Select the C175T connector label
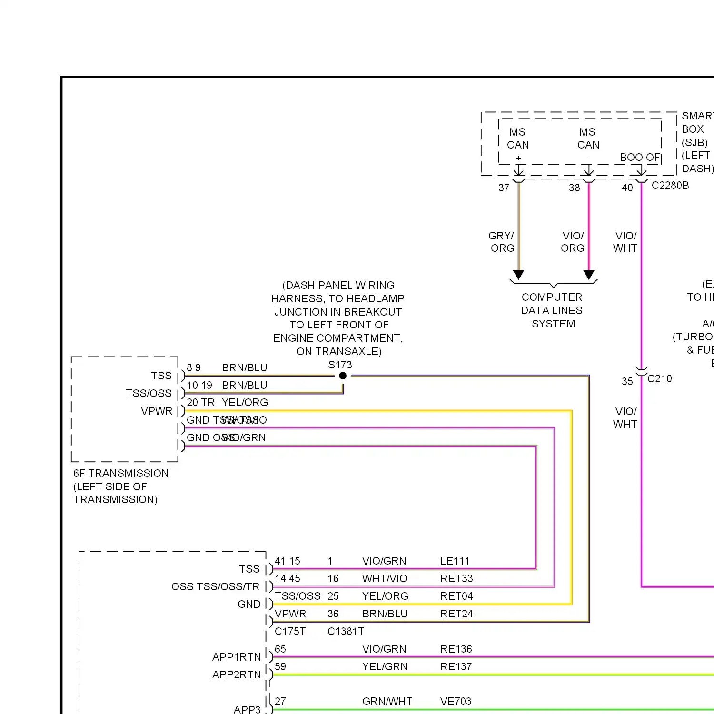 pyautogui.click(x=290, y=631)
